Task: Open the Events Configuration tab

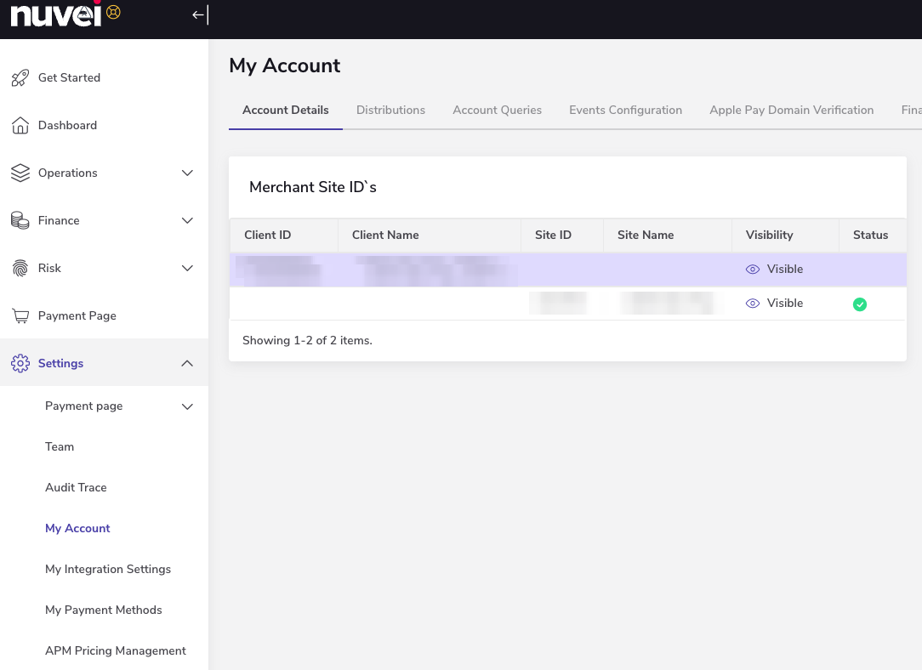Action: (625, 110)
